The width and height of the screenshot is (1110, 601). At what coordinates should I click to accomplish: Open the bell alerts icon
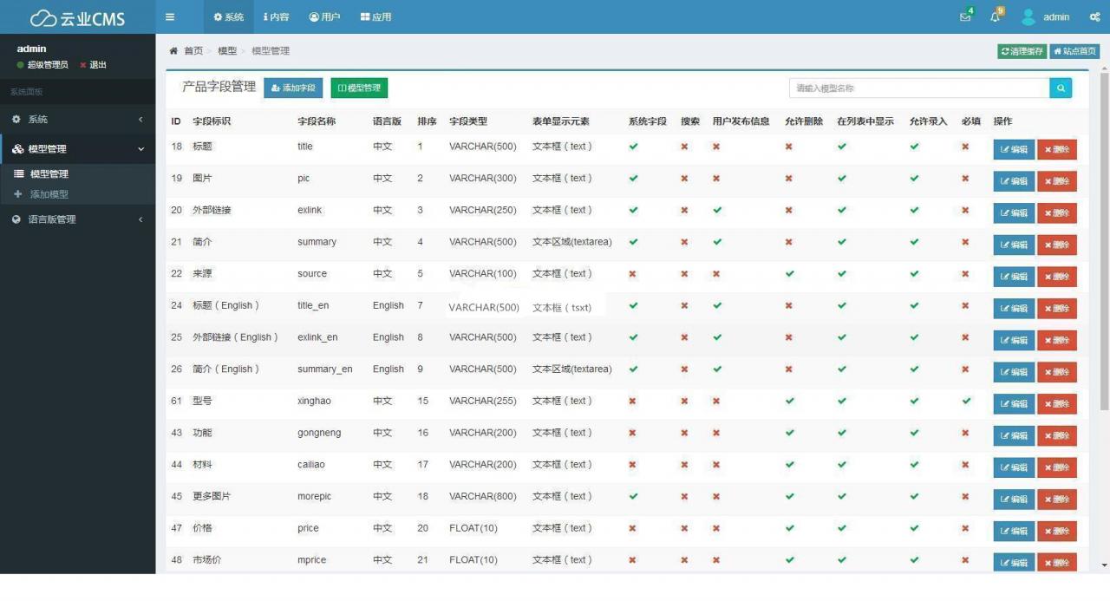point(995,17)
